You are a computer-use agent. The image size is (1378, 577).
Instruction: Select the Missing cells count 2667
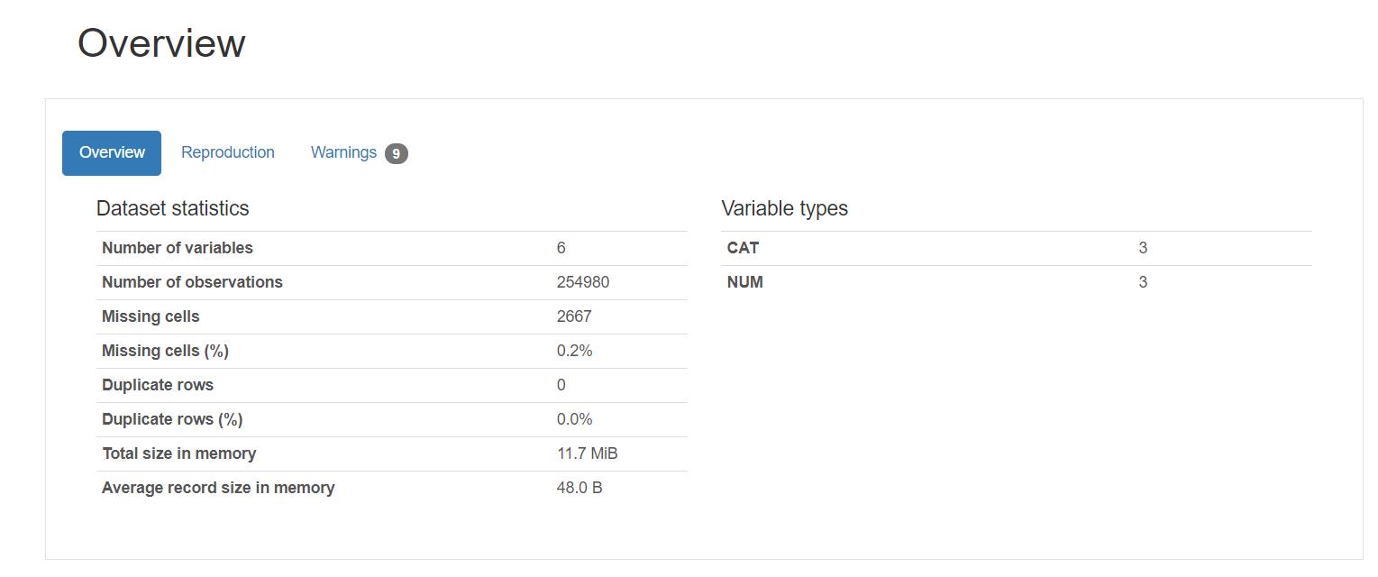[574, 316]
